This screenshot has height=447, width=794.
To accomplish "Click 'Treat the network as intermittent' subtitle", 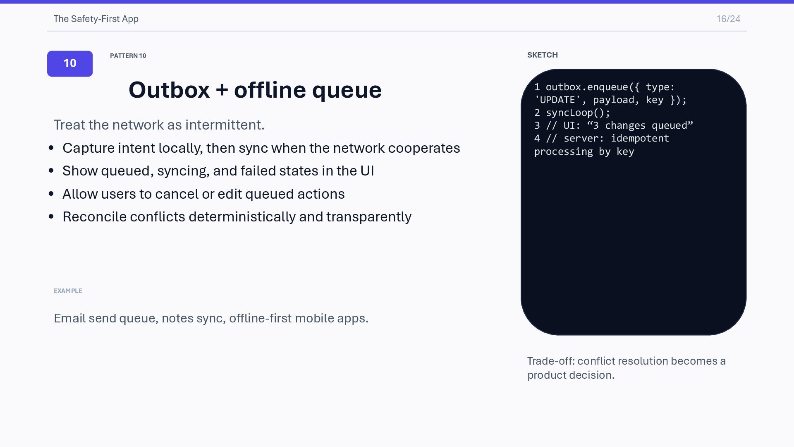I will point(159,125).
